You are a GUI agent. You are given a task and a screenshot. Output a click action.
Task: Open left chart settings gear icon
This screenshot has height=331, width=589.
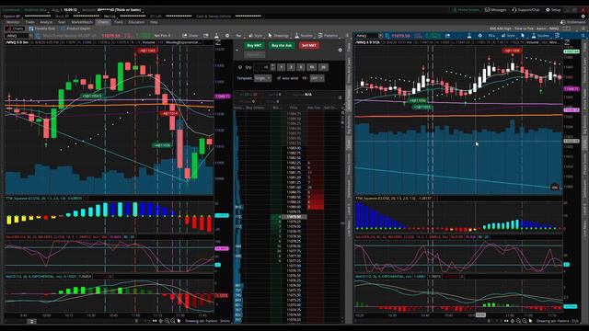click(227, 36)
